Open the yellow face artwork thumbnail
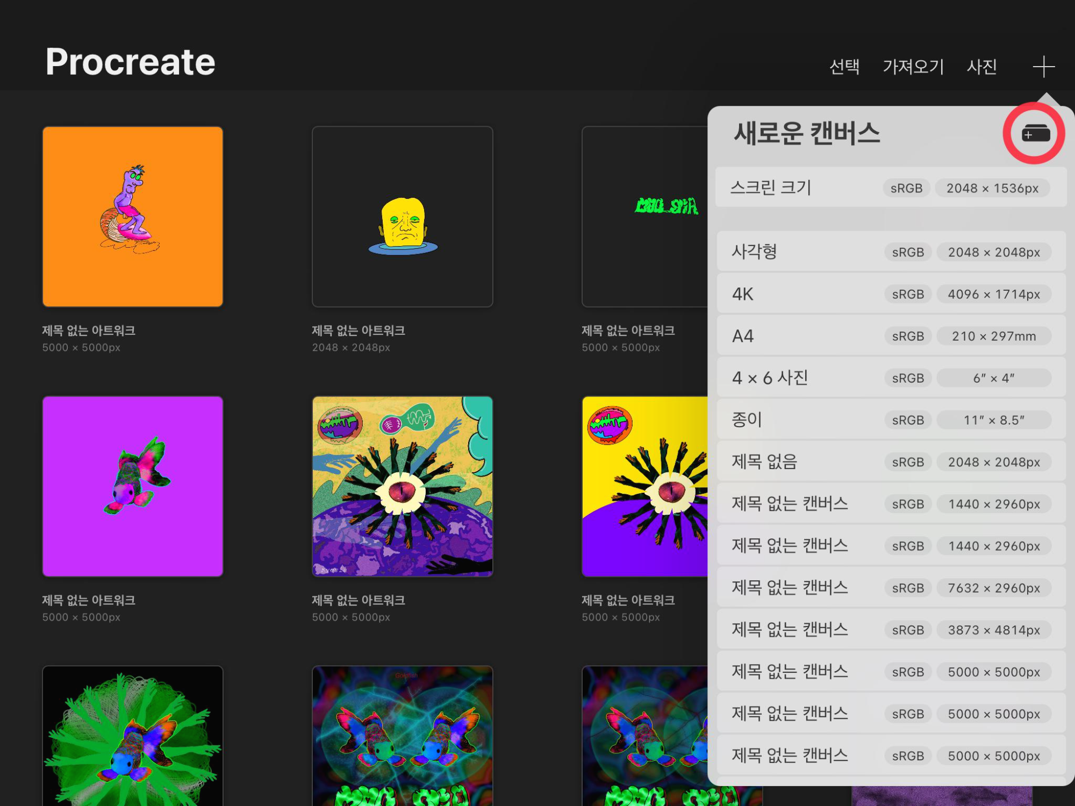Viewport: 1075px width, 806px height. click(402, 217)
